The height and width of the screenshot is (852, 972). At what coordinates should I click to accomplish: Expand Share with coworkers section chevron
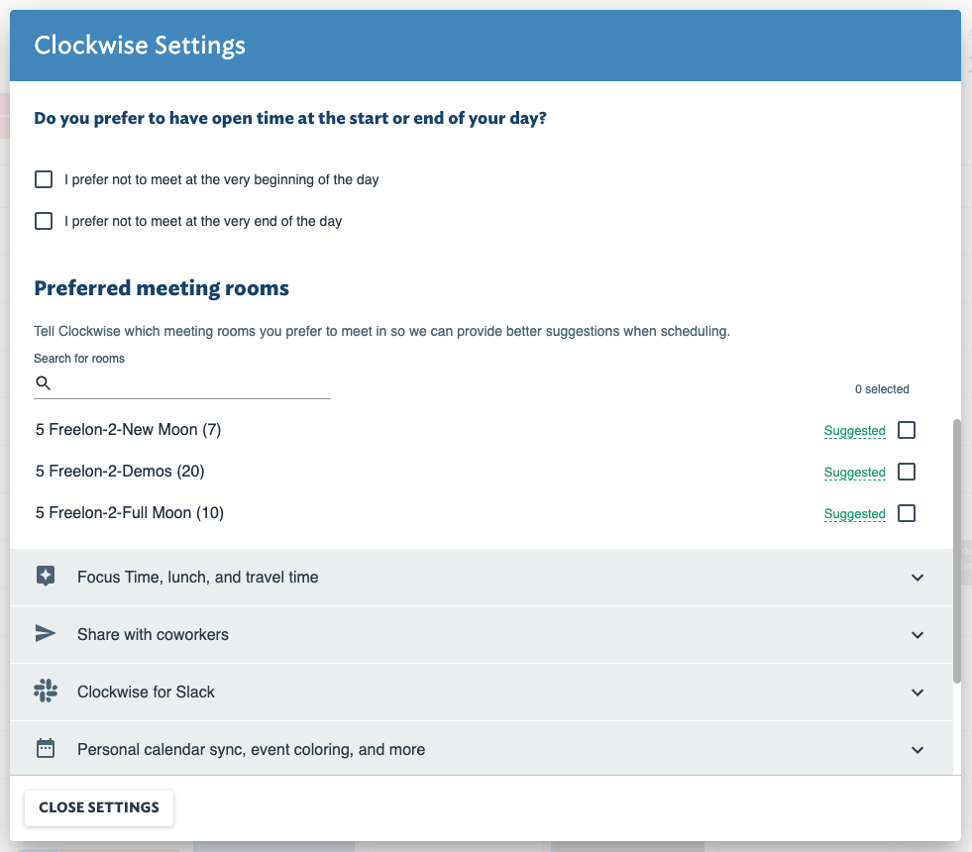(918, 635)
